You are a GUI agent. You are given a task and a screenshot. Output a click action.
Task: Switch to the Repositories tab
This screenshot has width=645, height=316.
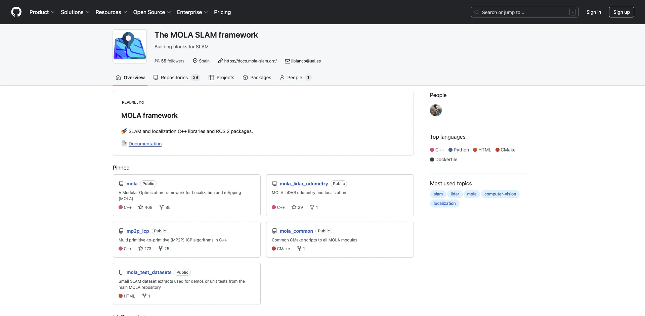point(177,78)
